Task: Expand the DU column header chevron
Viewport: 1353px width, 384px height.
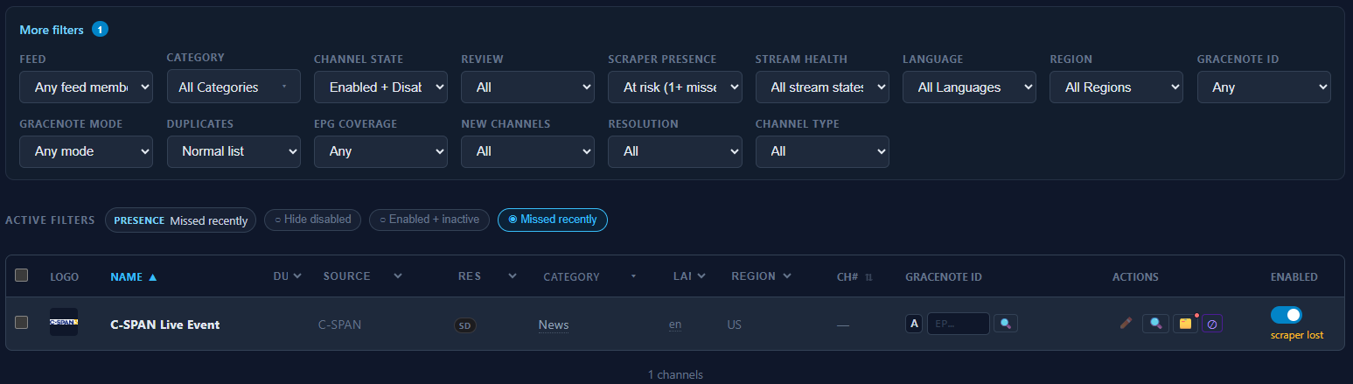Action: tap(297, 276)
